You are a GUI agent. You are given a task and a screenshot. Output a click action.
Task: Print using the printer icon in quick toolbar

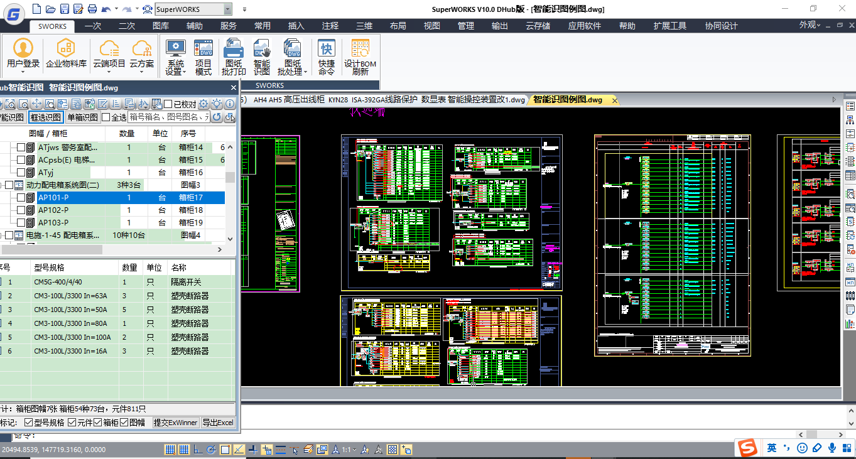tap(92, 9)
